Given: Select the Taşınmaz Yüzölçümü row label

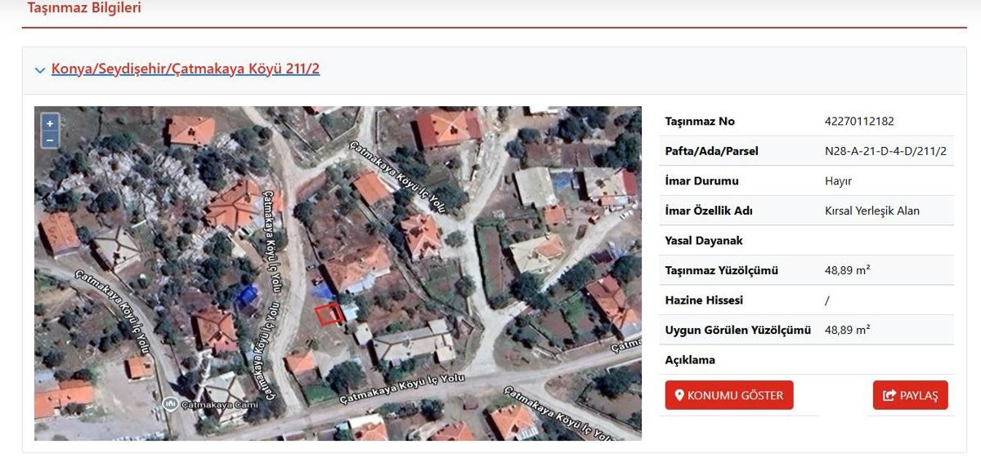Looking at the screenshot, I should click(721, 270).
